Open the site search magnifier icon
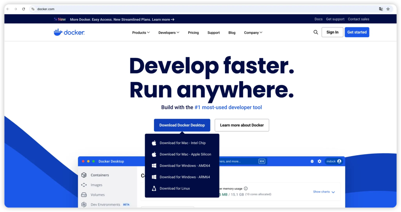 pyautogui.click(x=316, y=32)
